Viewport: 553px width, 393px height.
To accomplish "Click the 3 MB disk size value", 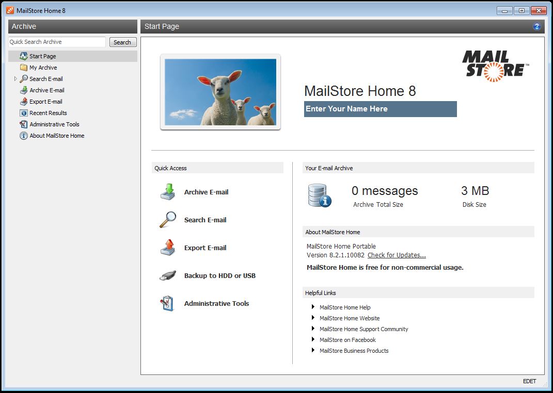I will tap(475, 190).
